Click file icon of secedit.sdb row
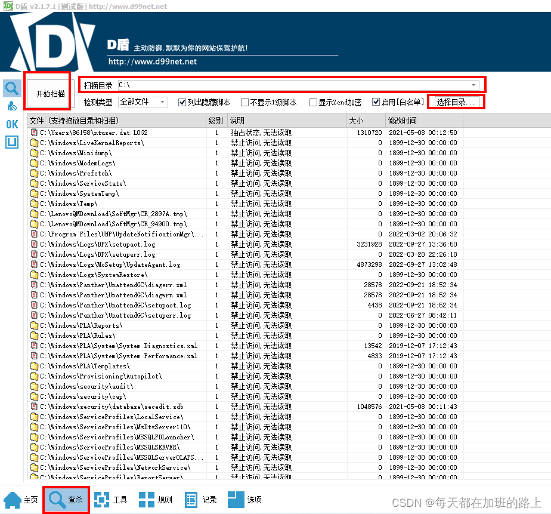This screenshot has width=551, height=514. point(34,407)
